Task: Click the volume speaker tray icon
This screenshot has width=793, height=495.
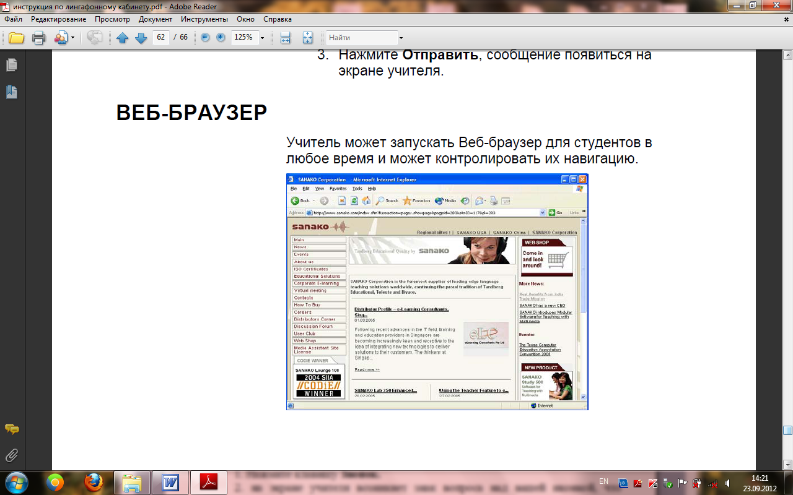Action: pyautogui.click(x=727, y=483)
